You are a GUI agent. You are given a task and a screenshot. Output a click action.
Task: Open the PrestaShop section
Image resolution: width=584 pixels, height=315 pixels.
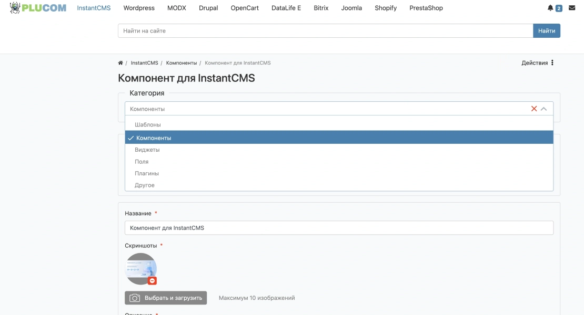coord(426,8)
